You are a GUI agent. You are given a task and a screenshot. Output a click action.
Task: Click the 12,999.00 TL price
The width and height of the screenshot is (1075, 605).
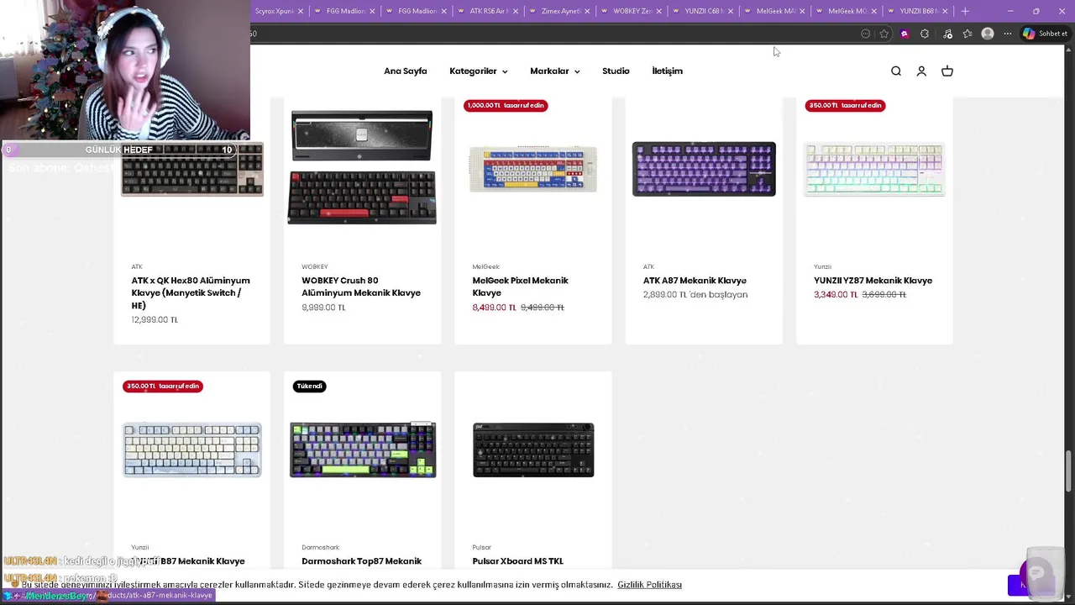click(x=155, y=320)
